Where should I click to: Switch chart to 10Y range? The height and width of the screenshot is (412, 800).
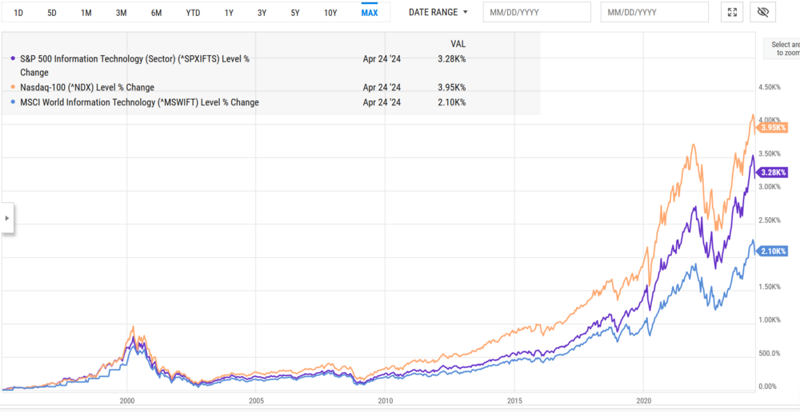tap(330, 13)
